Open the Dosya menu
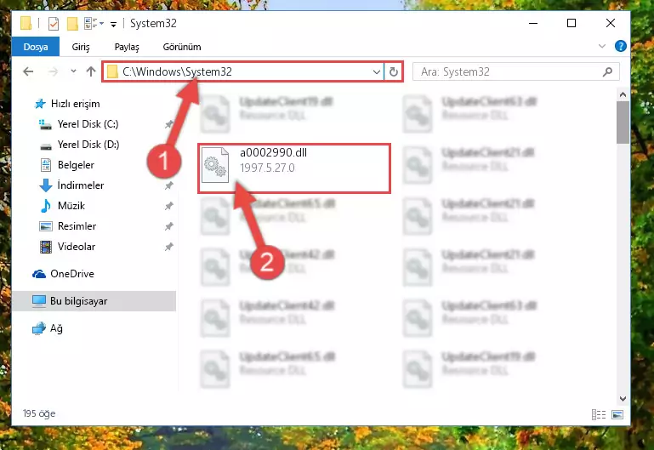The height and width of the screenshot is (450, 654). (x=36, y=47)
